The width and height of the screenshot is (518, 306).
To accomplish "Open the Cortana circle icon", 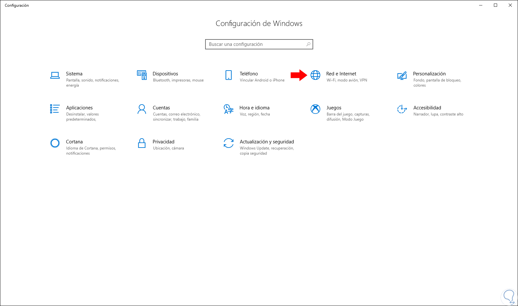I will 55,143.
